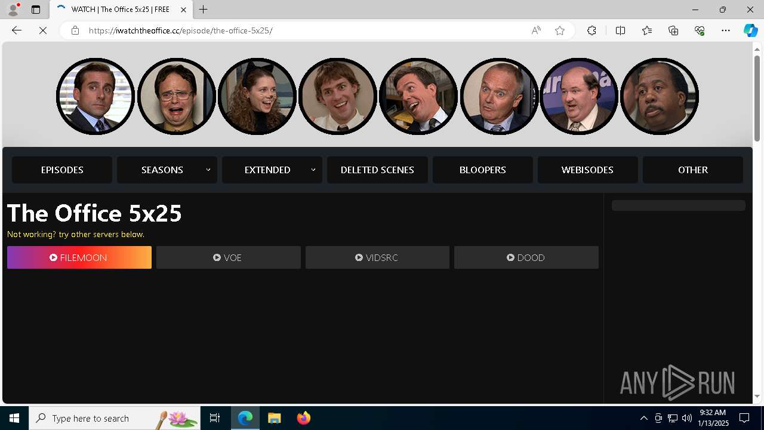Go to DELETED SCENES

tap(377, 170)
